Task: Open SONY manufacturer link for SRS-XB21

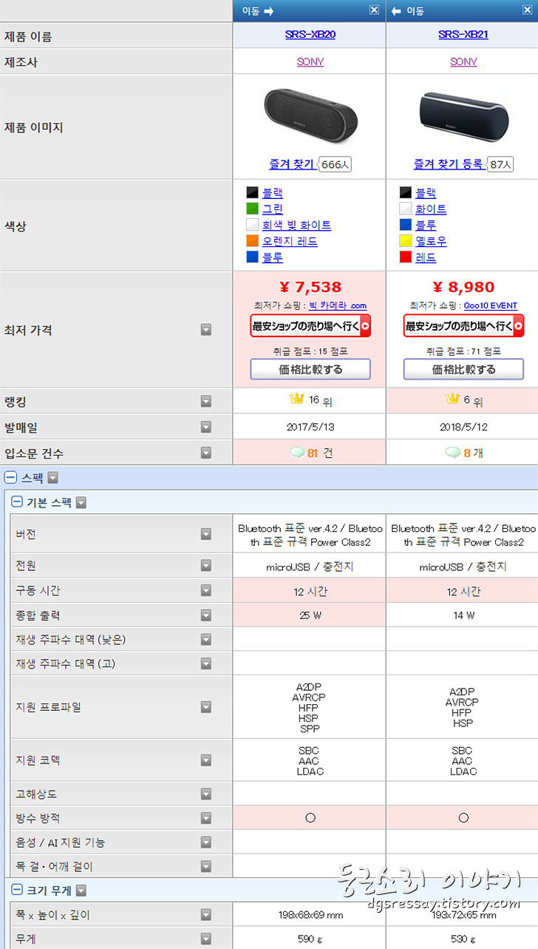Action: click(x=463, y=61)
